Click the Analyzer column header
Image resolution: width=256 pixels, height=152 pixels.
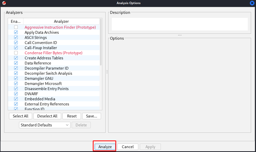point(61,21)
